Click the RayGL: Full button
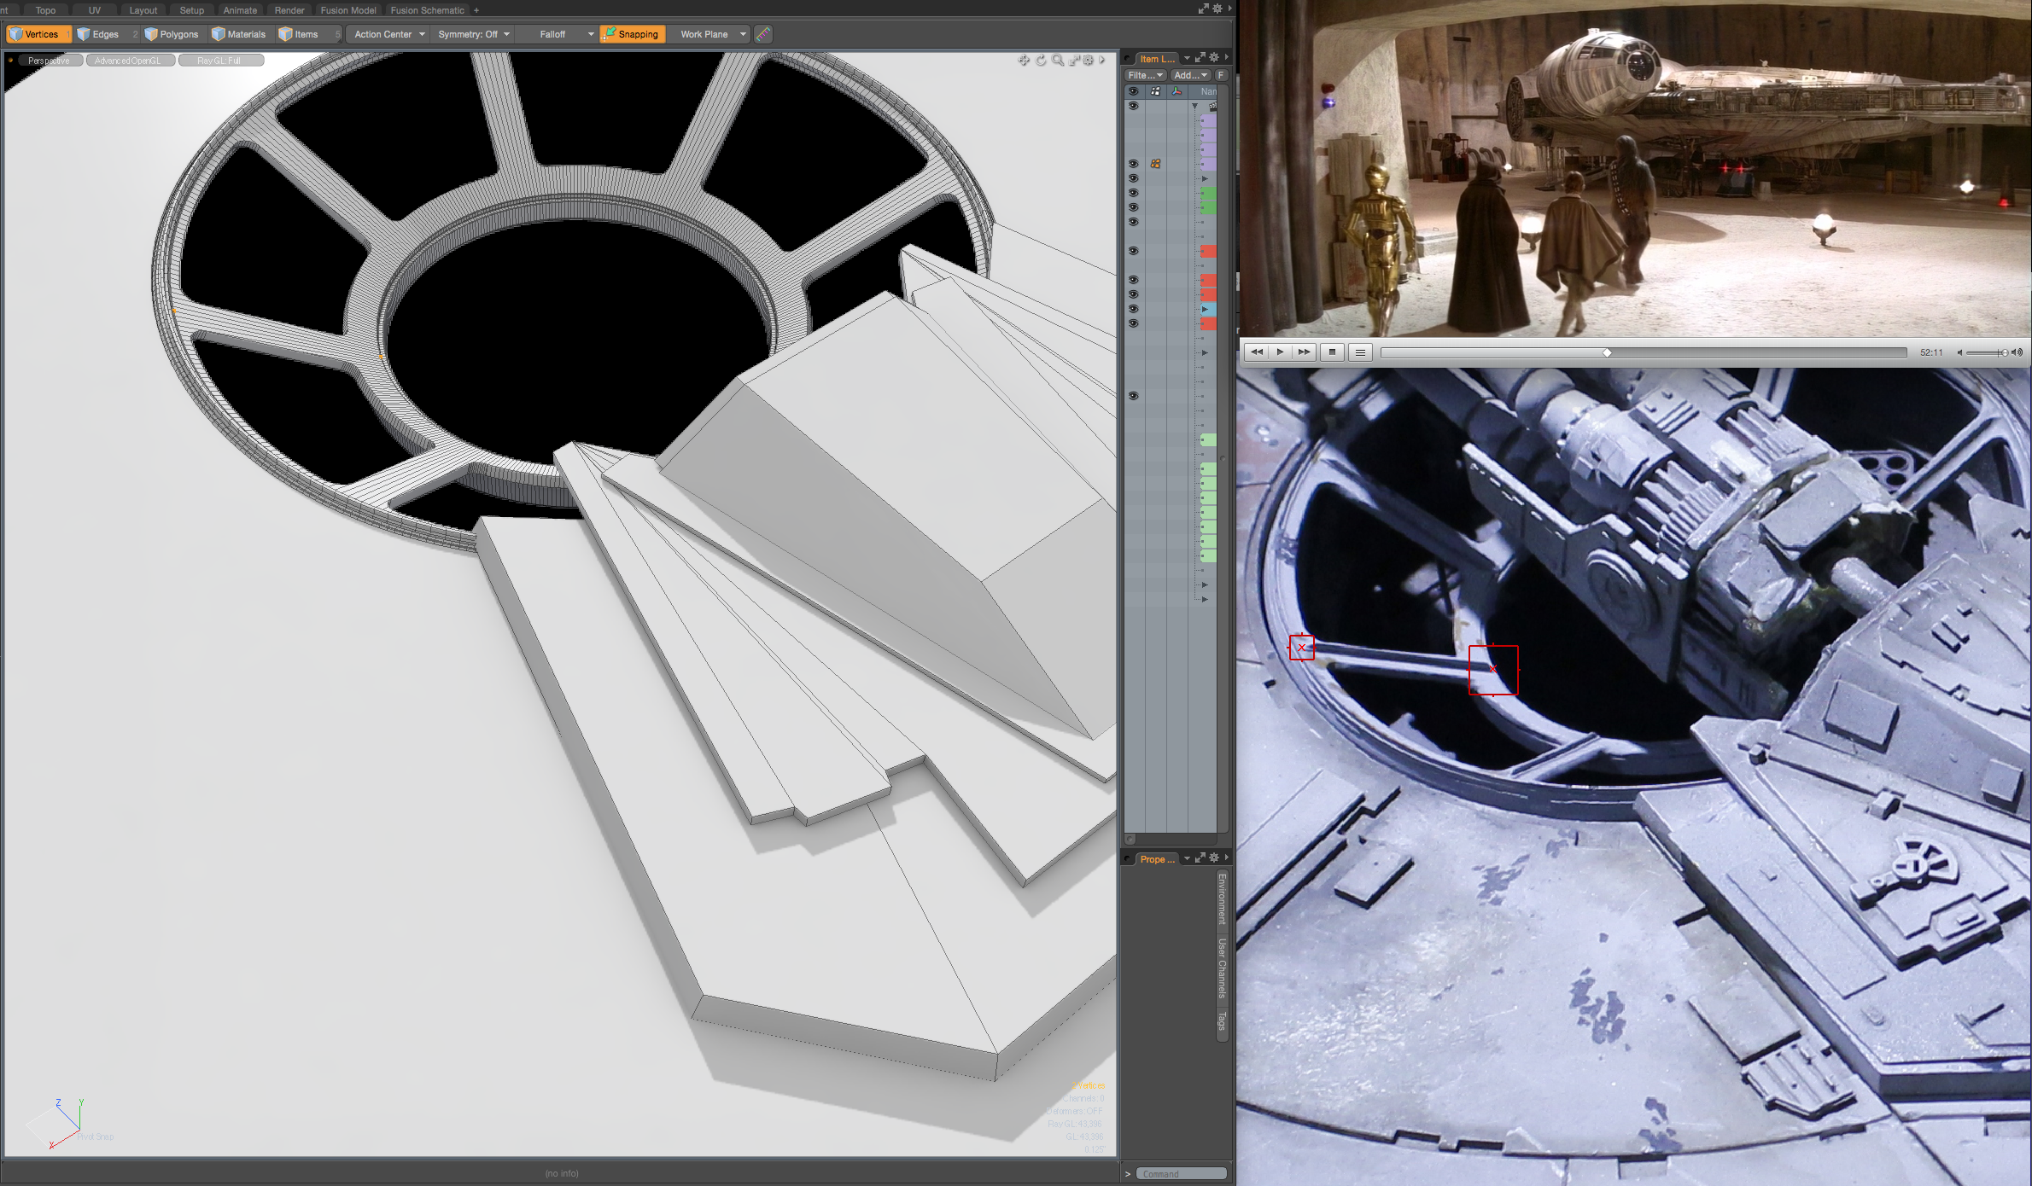 (219, 61)
